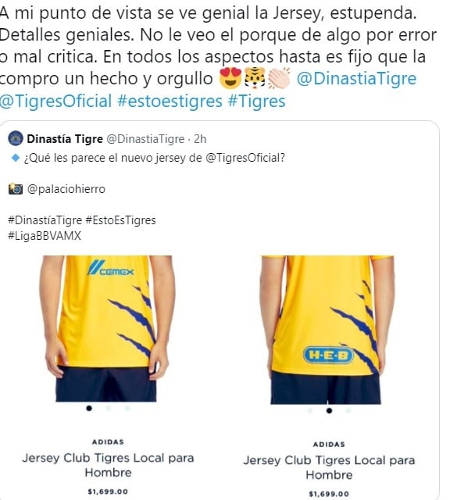Image resolution: width=450 pixels, height=500 pixels.
Task: Open the right jersey back image
Action: tap(327, 330)
